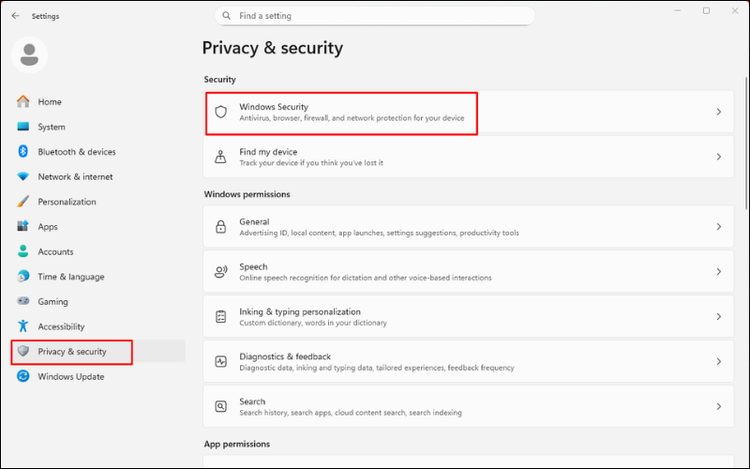
Task: Click the Accessibility figure icon
Action: coord(22,325)
